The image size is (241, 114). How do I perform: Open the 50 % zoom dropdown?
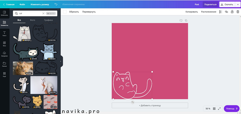pos(208,109)
